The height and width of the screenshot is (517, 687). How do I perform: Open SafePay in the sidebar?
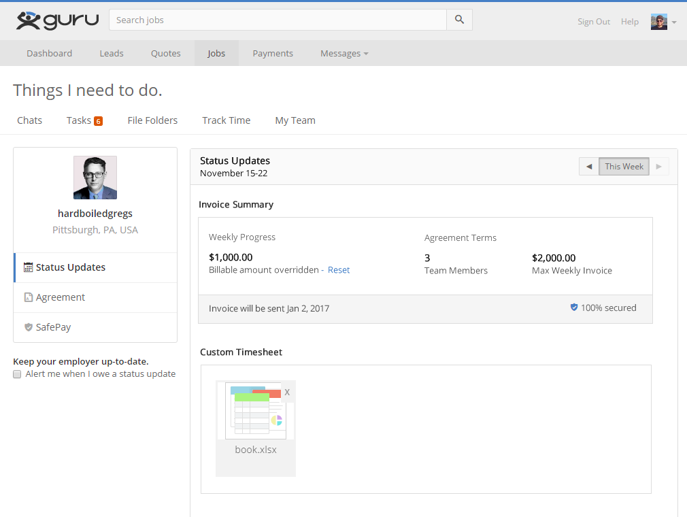coord(95,327)
